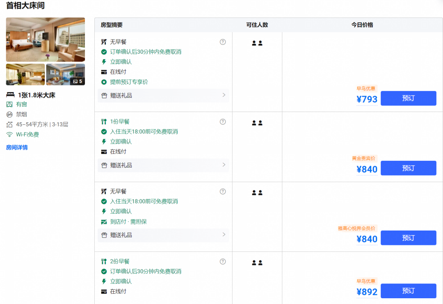Reserve the ¥892 rate with 预订
The height and width of the screenshot is (304, 443).
[x=408, y=291]
